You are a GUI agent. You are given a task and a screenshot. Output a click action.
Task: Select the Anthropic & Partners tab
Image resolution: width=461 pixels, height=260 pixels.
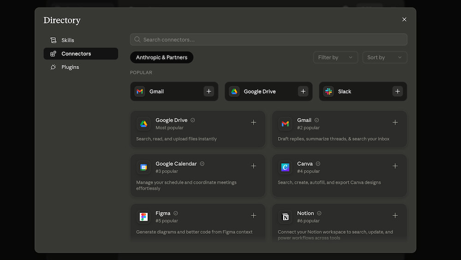[162, 57]
